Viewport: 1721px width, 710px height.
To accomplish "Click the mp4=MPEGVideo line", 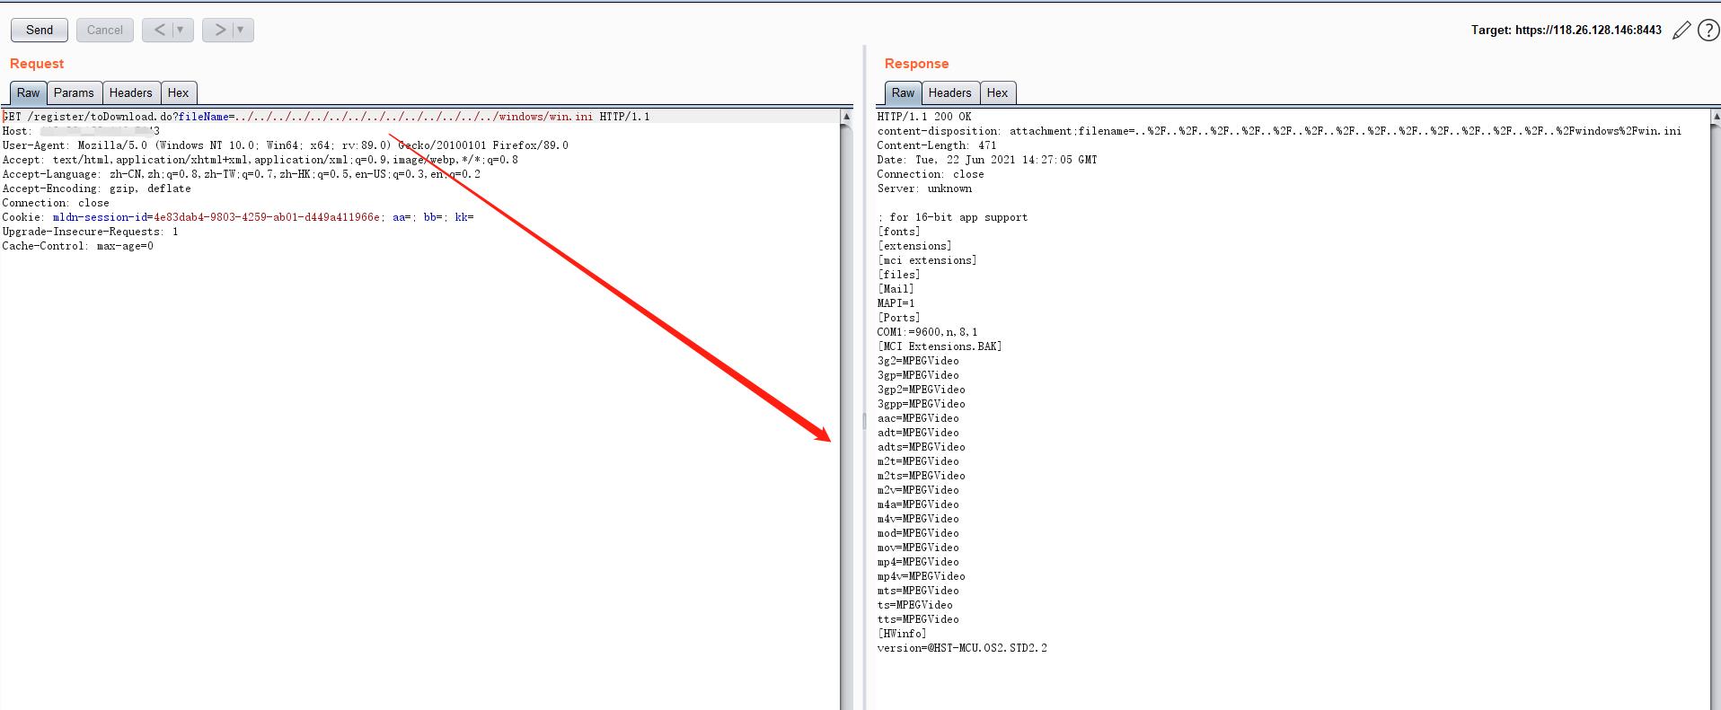I will tap(918, 562).
